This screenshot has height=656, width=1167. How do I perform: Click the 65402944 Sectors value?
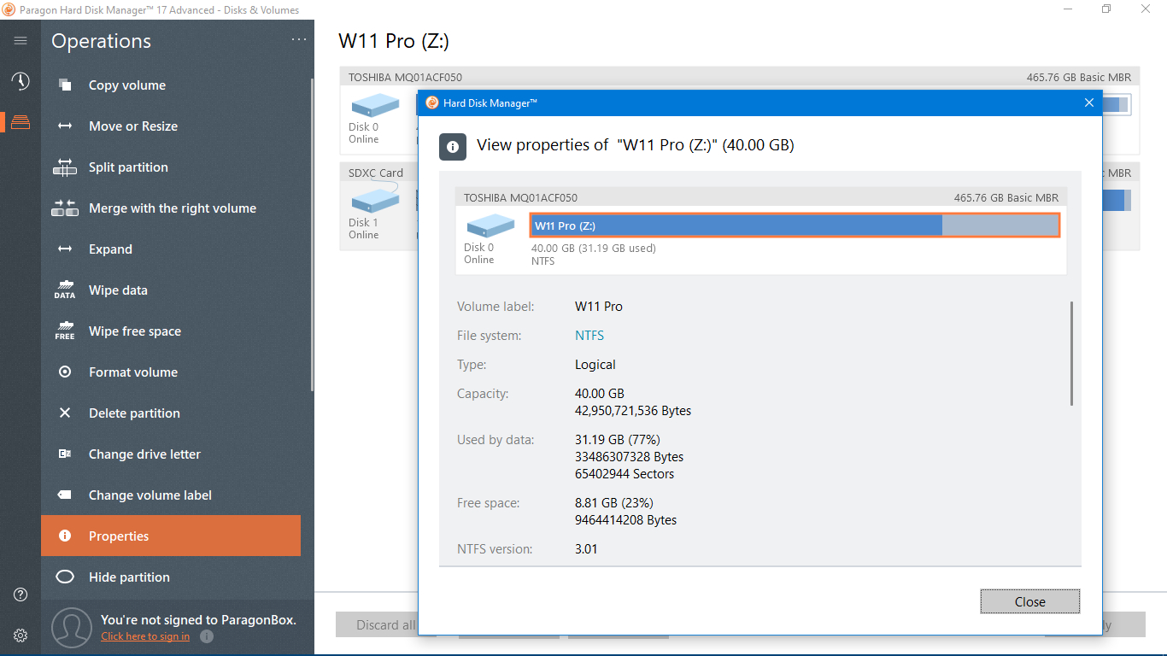pyautogui.click(x=625, y=474)
